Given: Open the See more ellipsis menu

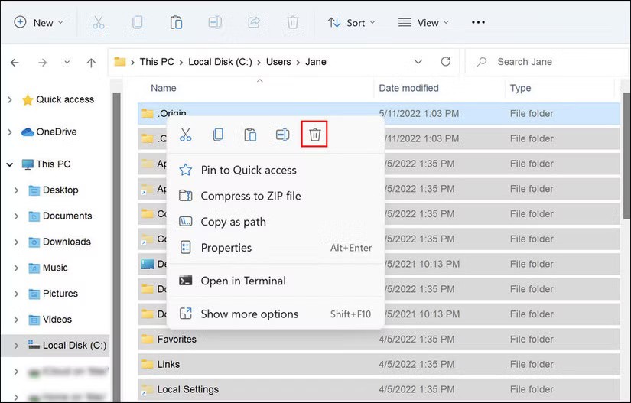Looking at the screenshot, I should point(478,22).
